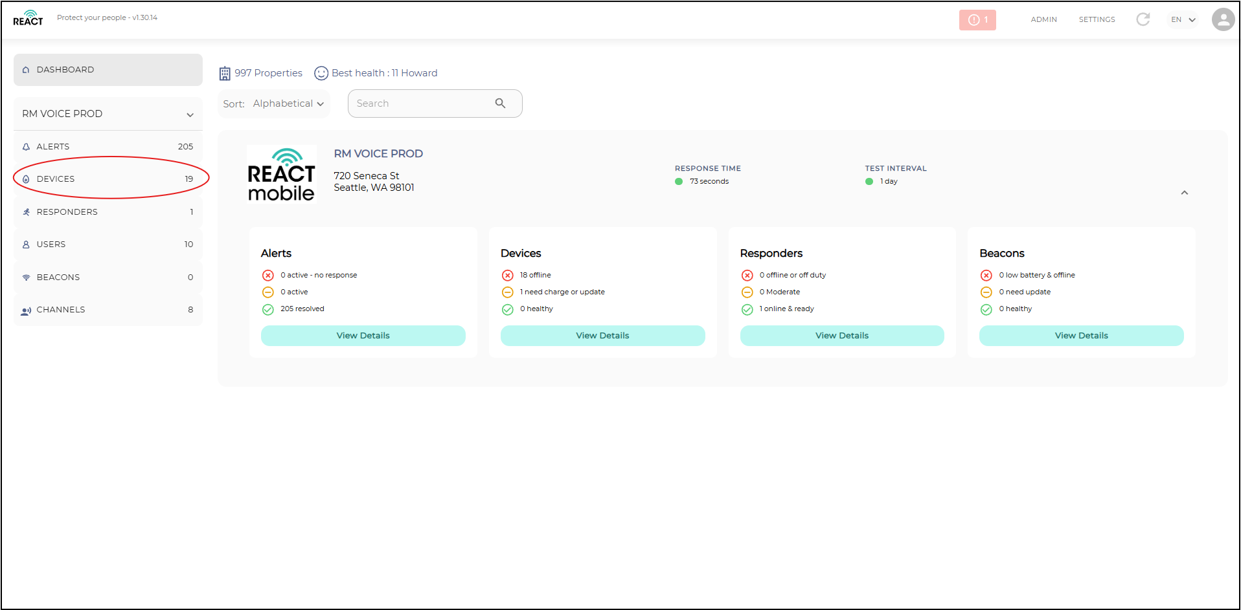Expand the RM VOICE PROD property selector

108,114
